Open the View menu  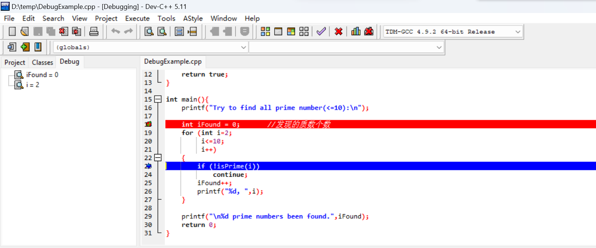point(80,18)
